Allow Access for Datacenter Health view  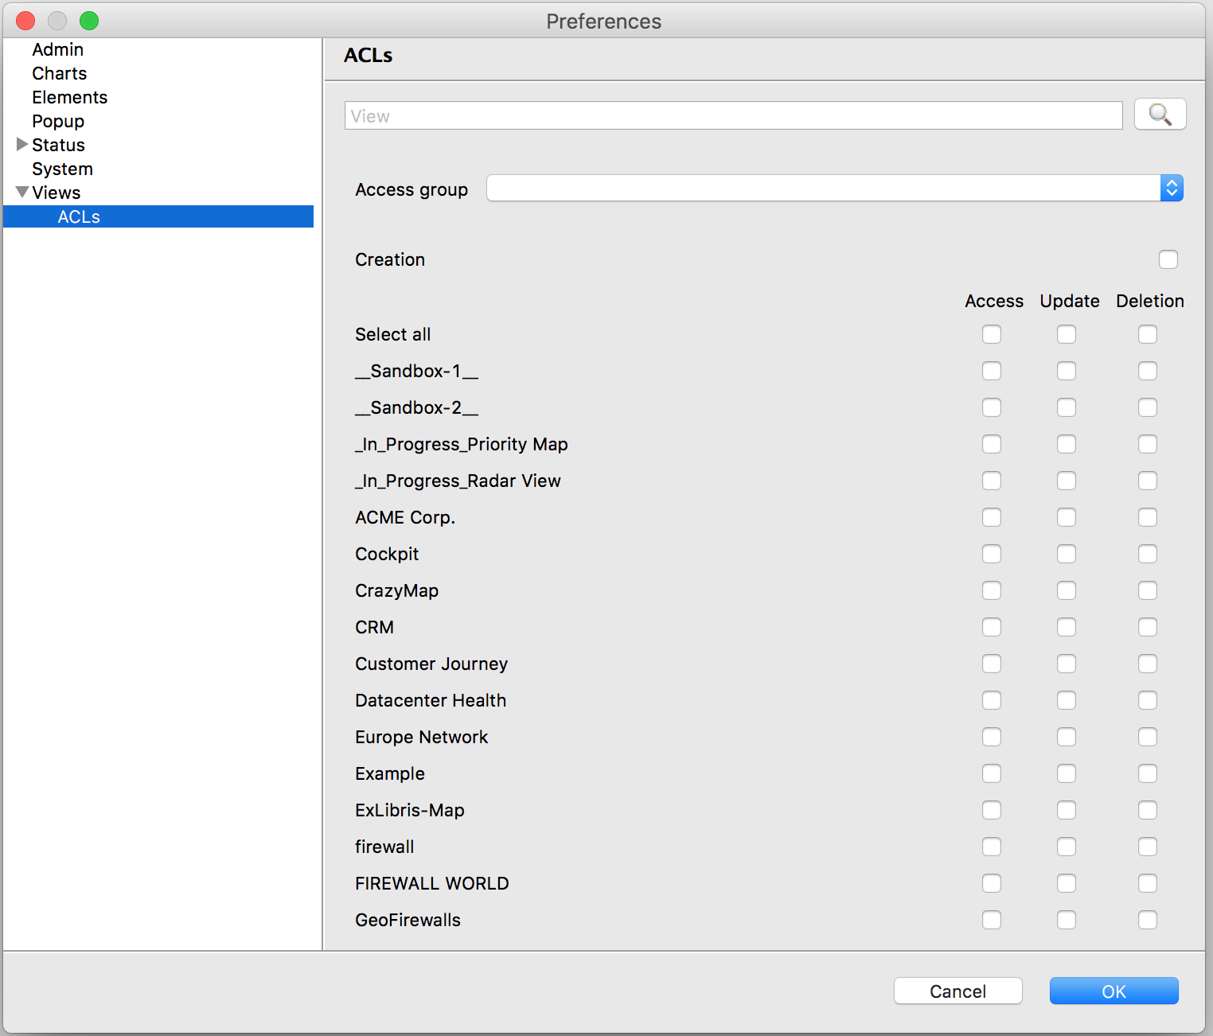pyautogui.click(x=991, y=700)
